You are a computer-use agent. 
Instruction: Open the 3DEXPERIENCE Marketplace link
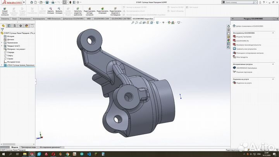point(246,68)
